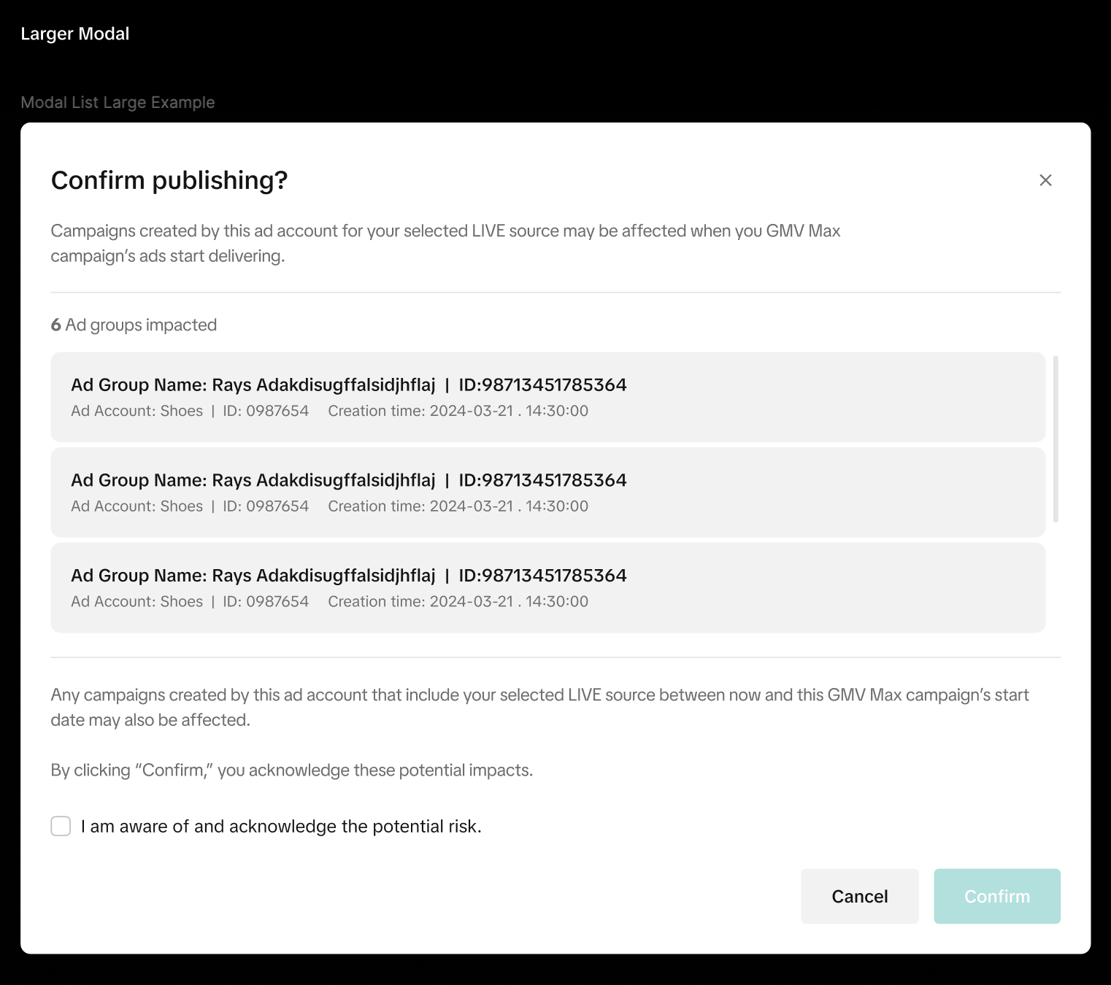
Task: Click the '6 Ad groups impacted' count
Action: [x=134, y=325]
